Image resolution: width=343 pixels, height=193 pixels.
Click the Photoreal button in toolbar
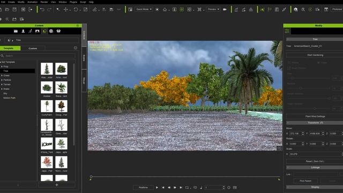point(337,10)
